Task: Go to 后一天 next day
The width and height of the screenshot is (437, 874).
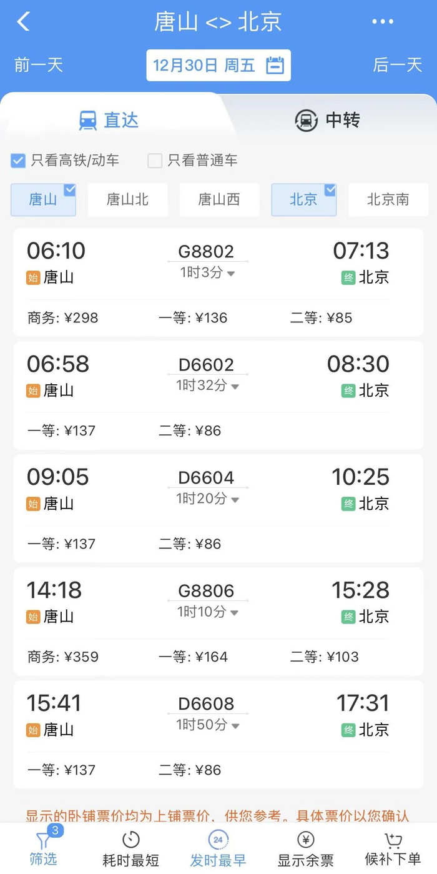Action: coord(398,65)
